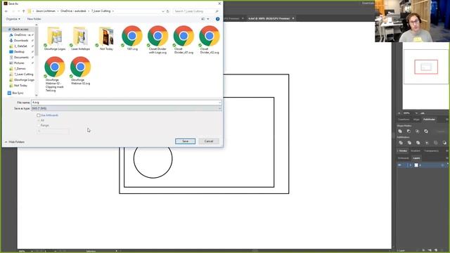The height and width of the screenshot is (253, 450).
Task: Click the artboard range text field
Action: point(53,131)
